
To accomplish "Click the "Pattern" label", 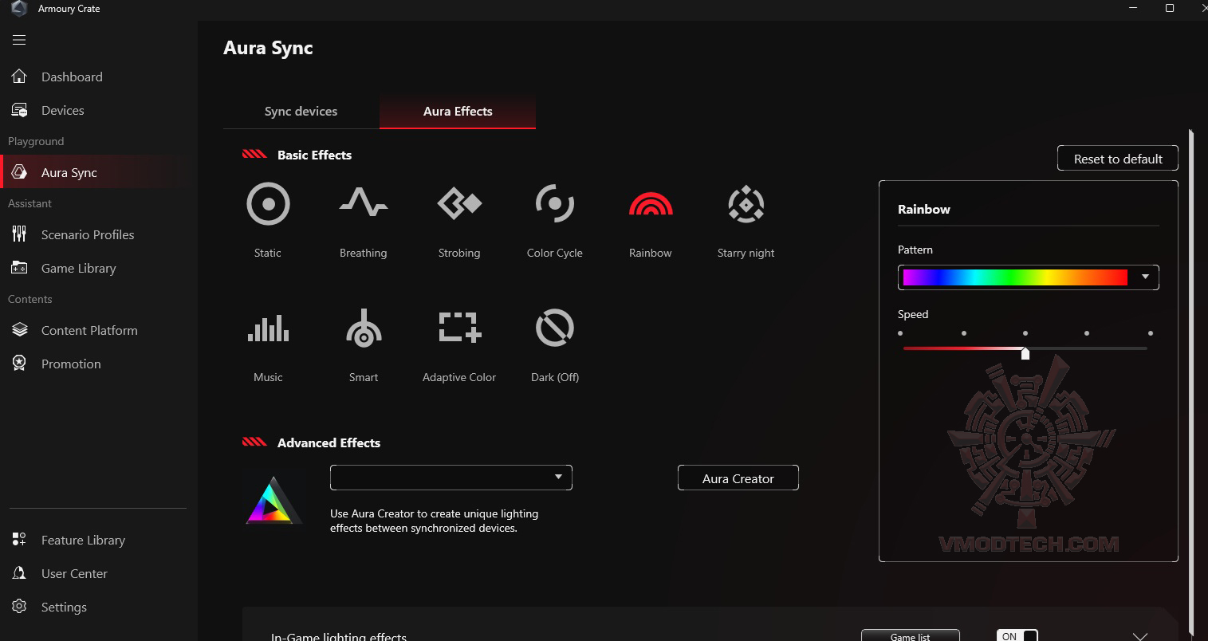I will tap(915, 250).
